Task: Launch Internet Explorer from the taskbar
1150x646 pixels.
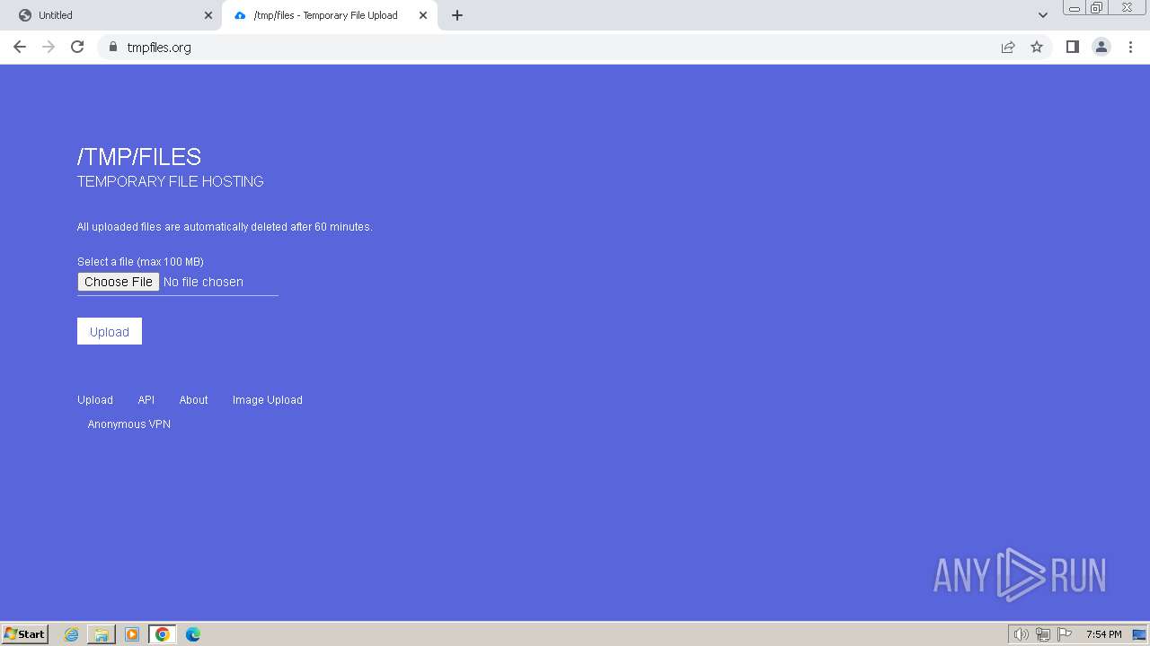Action: click(x=71, y=634)
